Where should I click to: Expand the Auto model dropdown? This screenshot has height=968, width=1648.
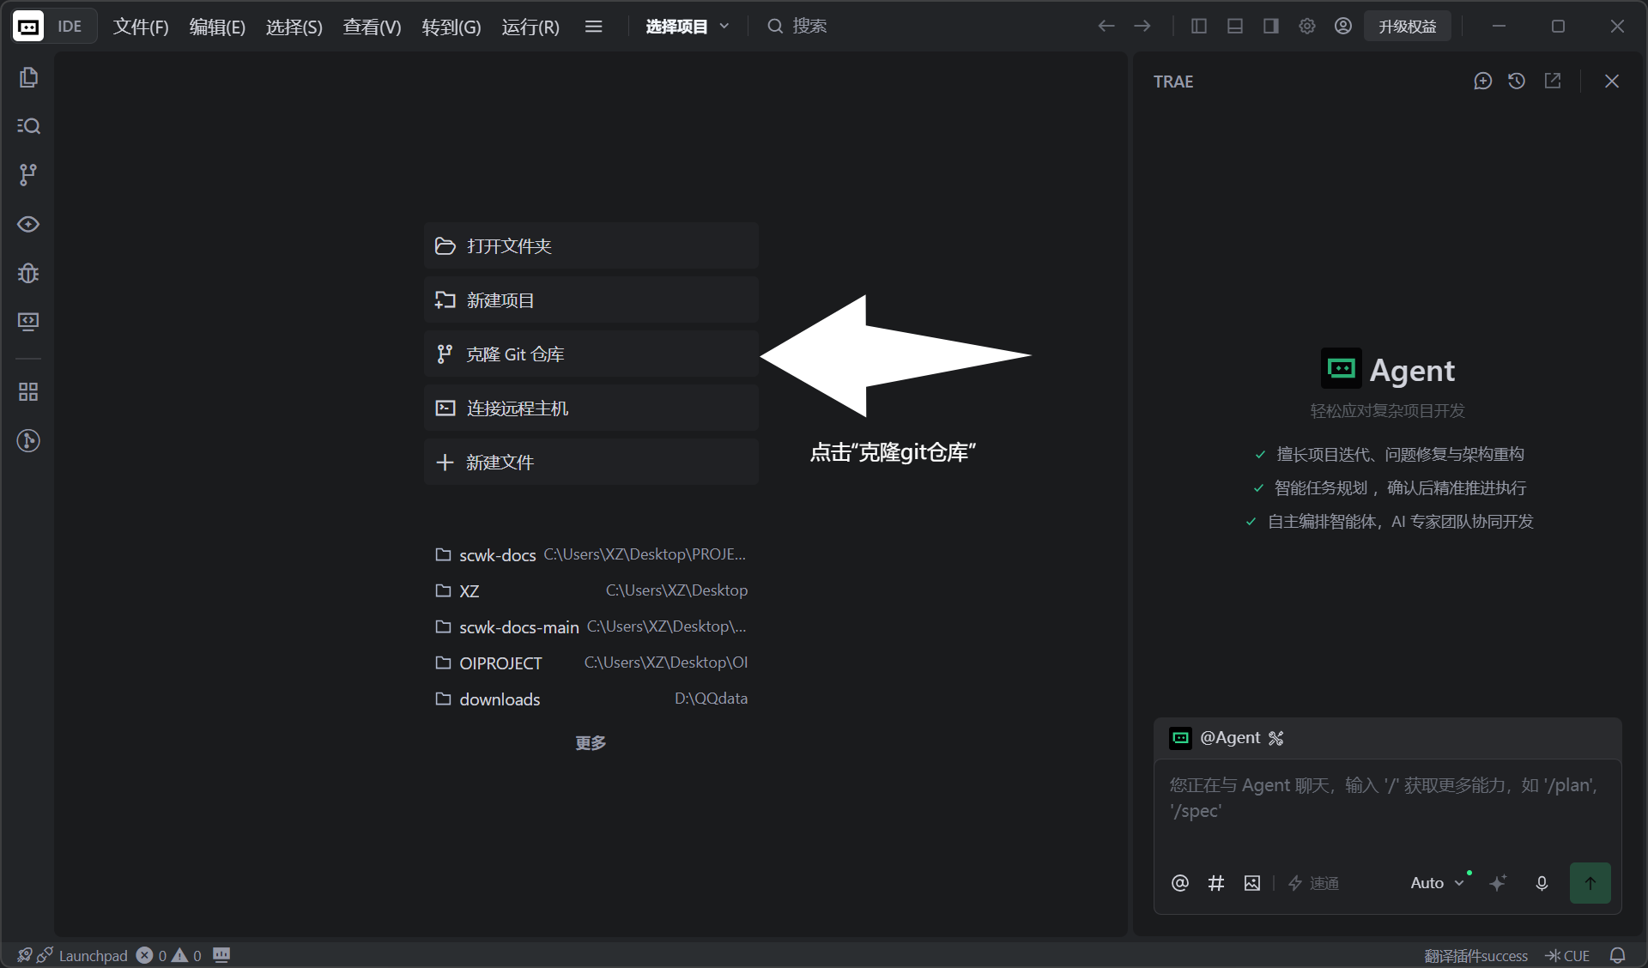(x=1438, y=883)
